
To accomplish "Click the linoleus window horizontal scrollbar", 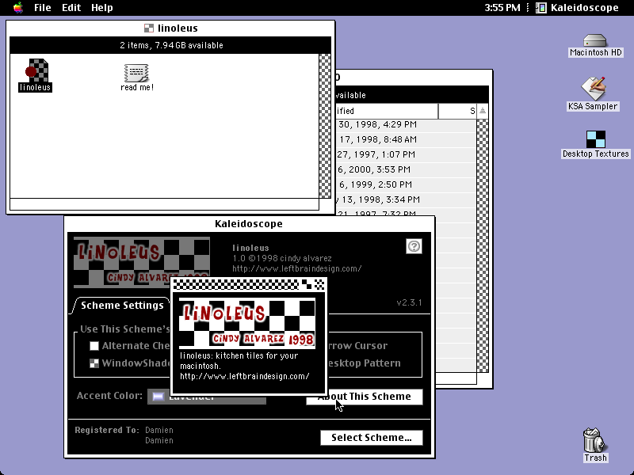I will tap(164, 204).
